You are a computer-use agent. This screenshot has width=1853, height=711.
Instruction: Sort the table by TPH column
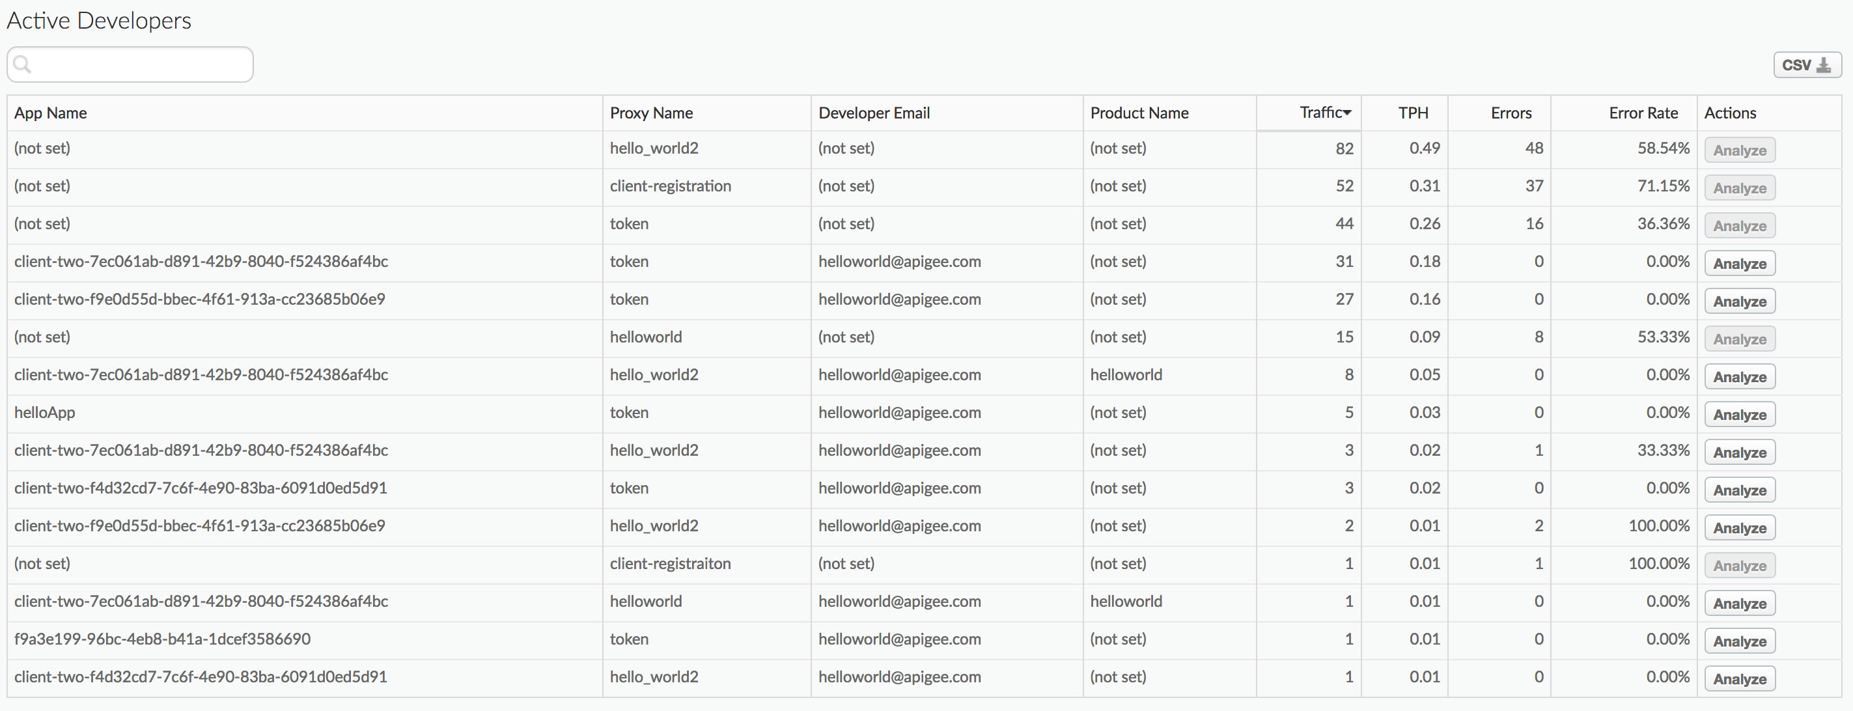tap(1413, 112)
